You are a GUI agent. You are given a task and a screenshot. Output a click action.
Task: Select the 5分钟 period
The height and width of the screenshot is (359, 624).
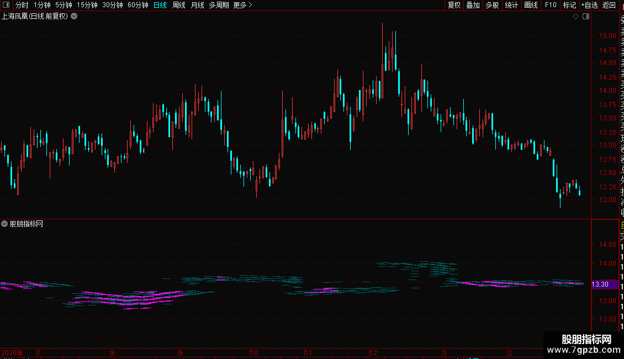pos(64,5)
